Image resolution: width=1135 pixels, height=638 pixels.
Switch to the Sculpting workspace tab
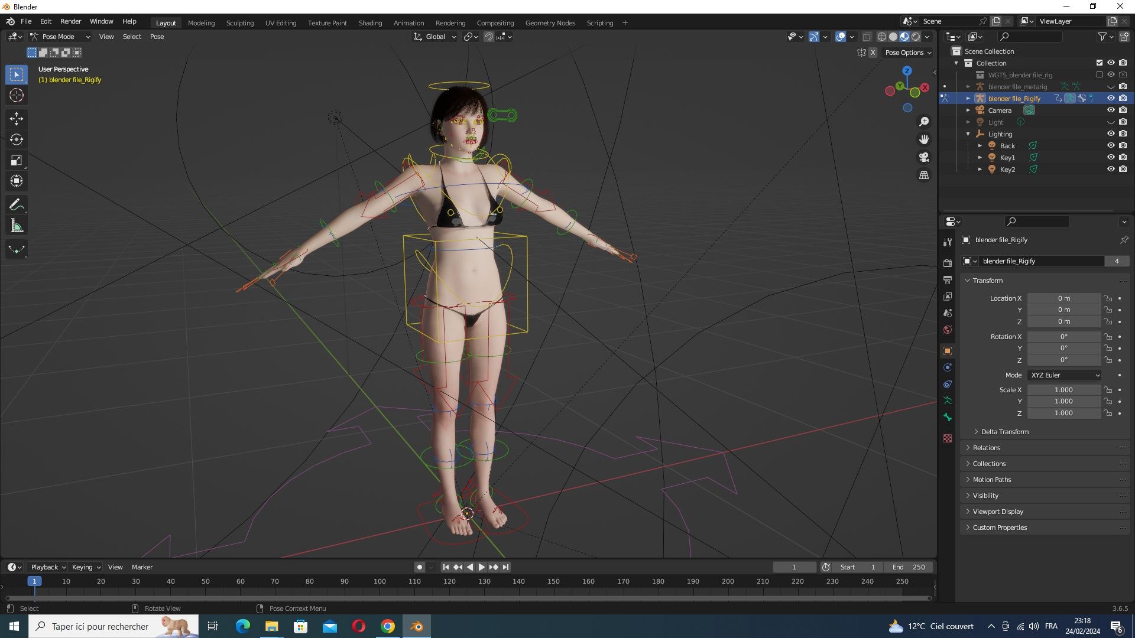(x=240, y=23)
